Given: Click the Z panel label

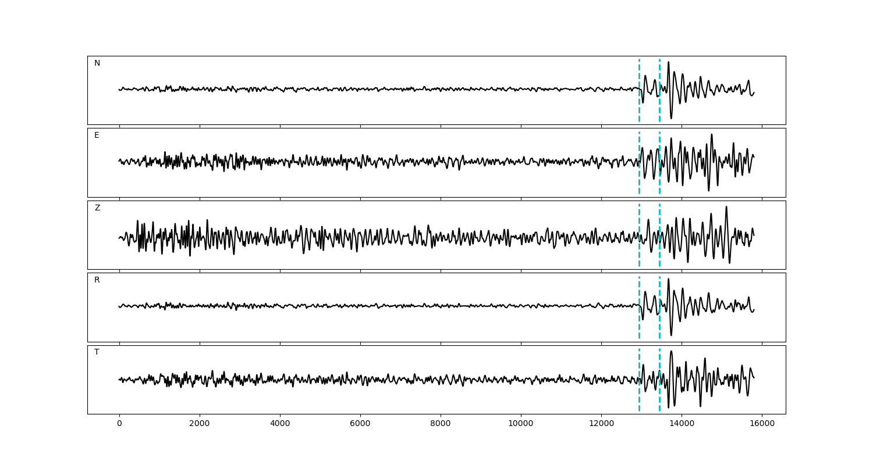Looking at the screenshot, I should pyautogui.click(x=97, y=208).
